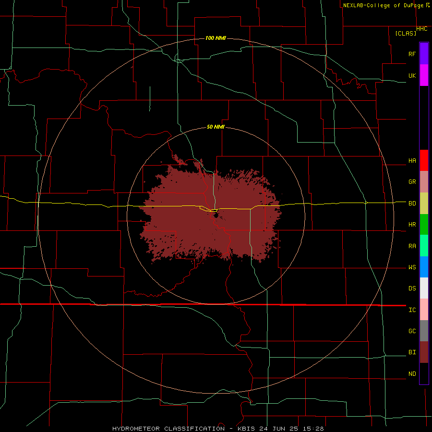
Task: Click the GR legend label
Action: (x=412, y=182)
